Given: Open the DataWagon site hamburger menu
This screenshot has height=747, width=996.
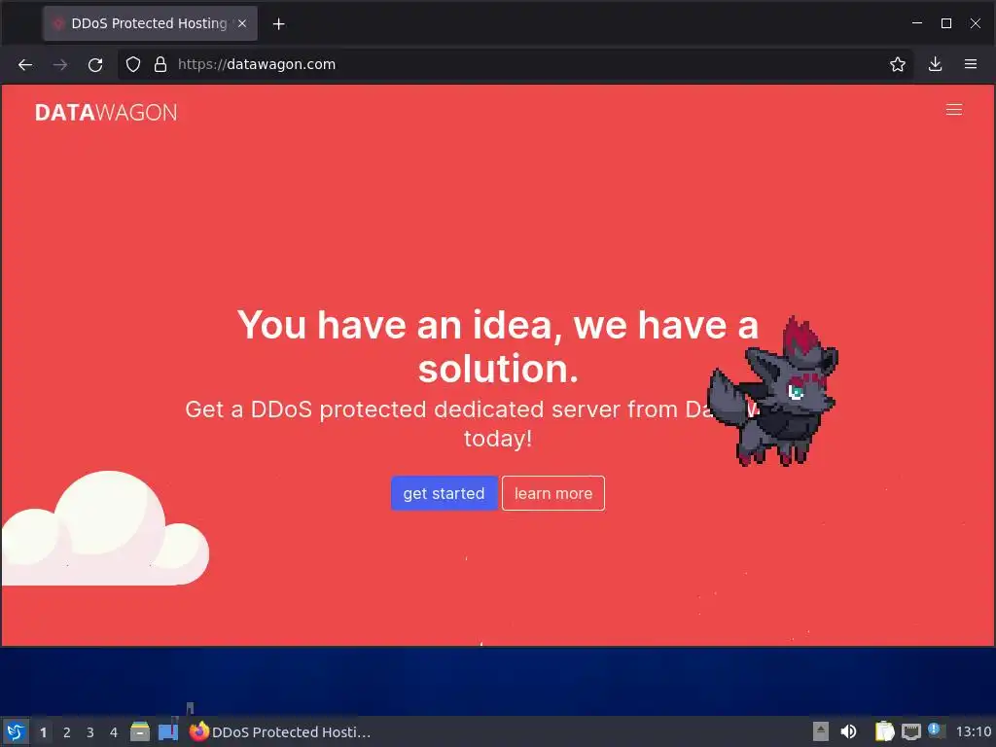Looking at the screenshot, I should (x=953, y=110).
